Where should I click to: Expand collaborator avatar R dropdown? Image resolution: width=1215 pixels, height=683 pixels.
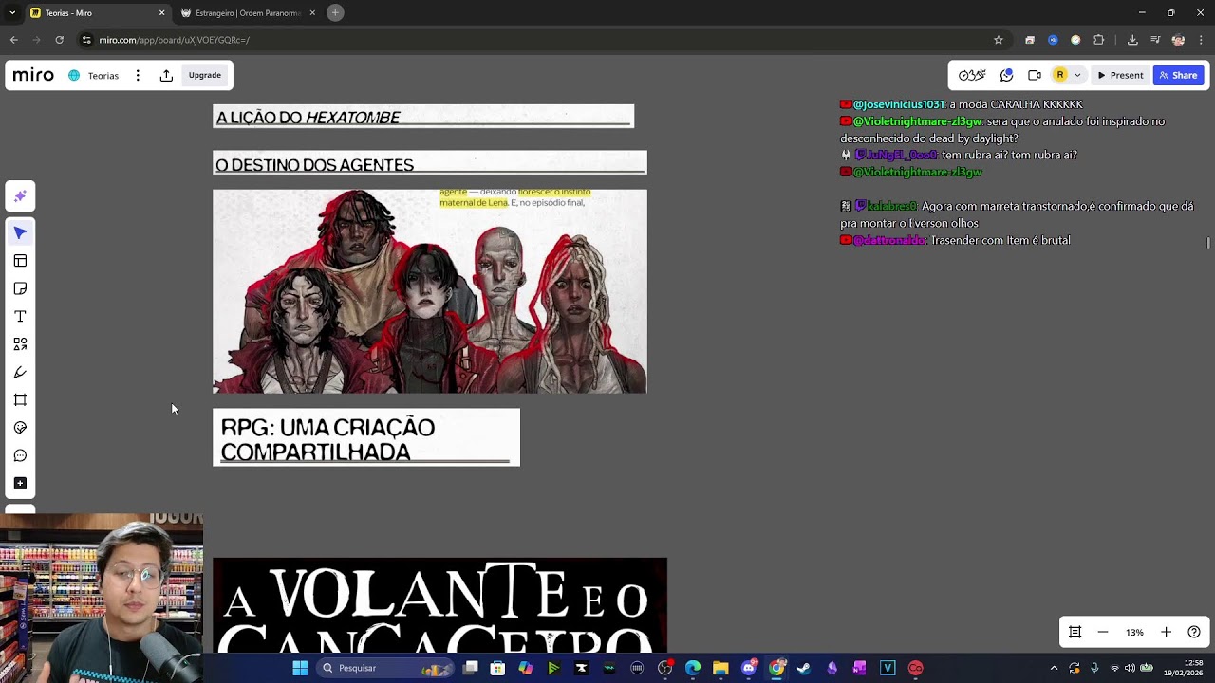[1077, 75]
